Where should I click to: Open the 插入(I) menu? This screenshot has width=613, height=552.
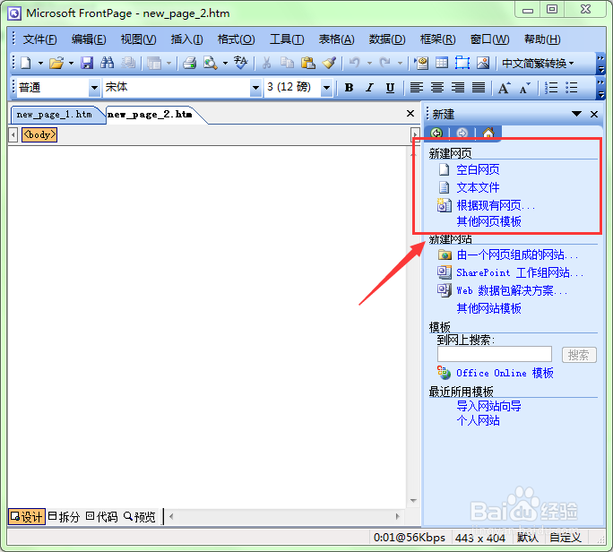(187, 39)
